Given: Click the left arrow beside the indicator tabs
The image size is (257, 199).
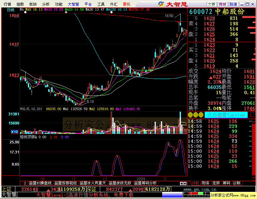Looking at the screenshot, I should click(x=182, y=183).
